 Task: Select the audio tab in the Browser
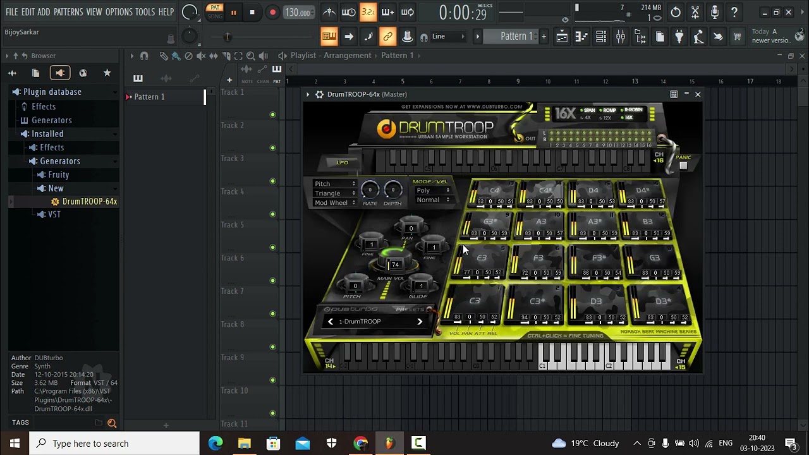12,73
